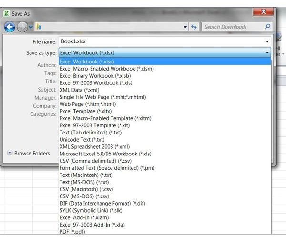Expand the address bar path dropdown

[185, 27]
